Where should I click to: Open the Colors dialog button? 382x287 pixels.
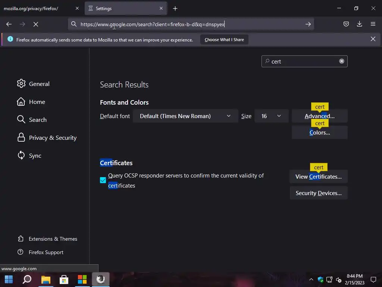tap(319, 133)
